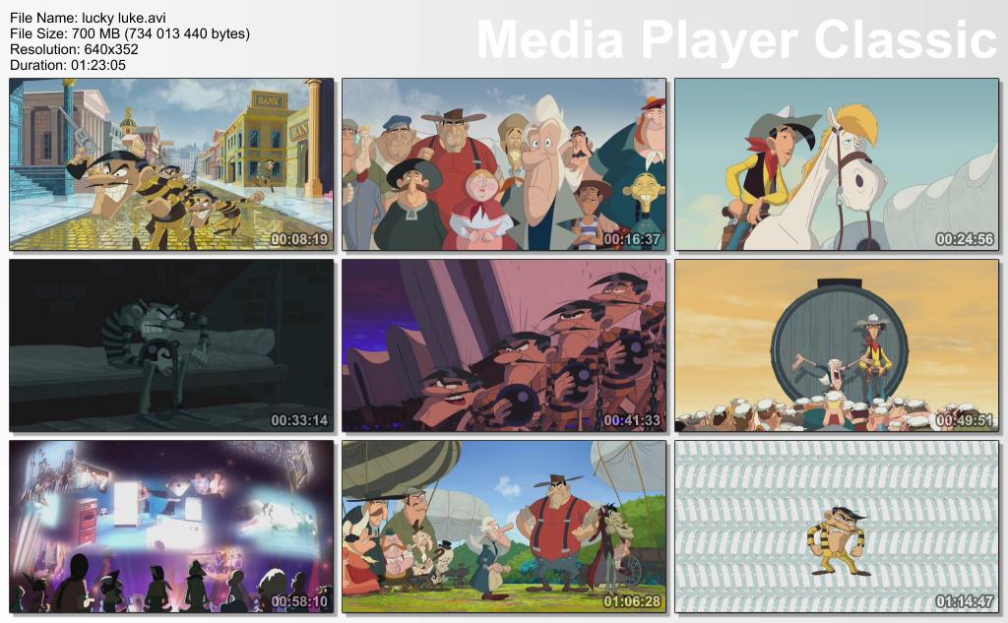Click the 00:08:19 timestamp
1008x623 pixels.
tap(299, 239)
